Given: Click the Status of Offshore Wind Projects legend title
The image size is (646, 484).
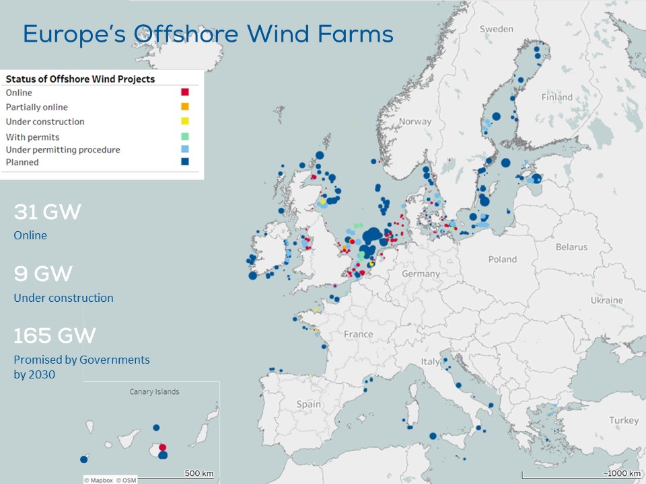Looking at the screenshot, I should coord(80,79).
